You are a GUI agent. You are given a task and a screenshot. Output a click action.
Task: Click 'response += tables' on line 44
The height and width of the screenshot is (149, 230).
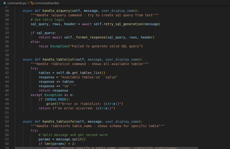[x=56, y=82]
